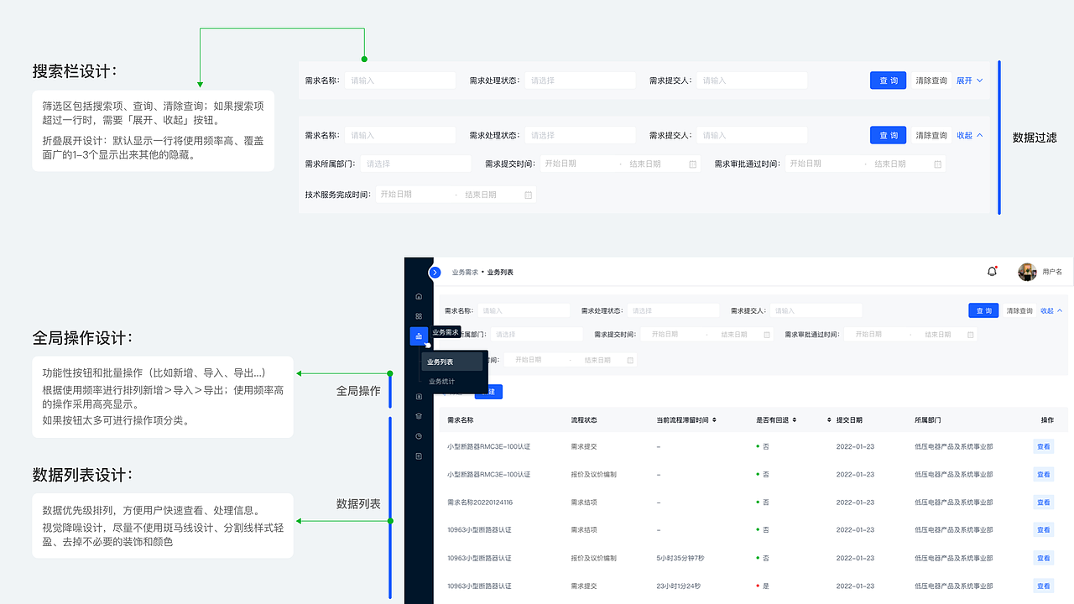The width and height of the screenshot is (1074, 604).
Task: Click 结束日期 of 需求提交时间 in expanded example
Action: (x=645, y=164)
